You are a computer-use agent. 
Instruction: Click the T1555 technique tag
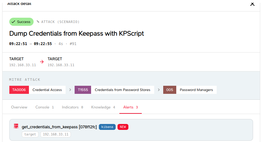(83, 90)
